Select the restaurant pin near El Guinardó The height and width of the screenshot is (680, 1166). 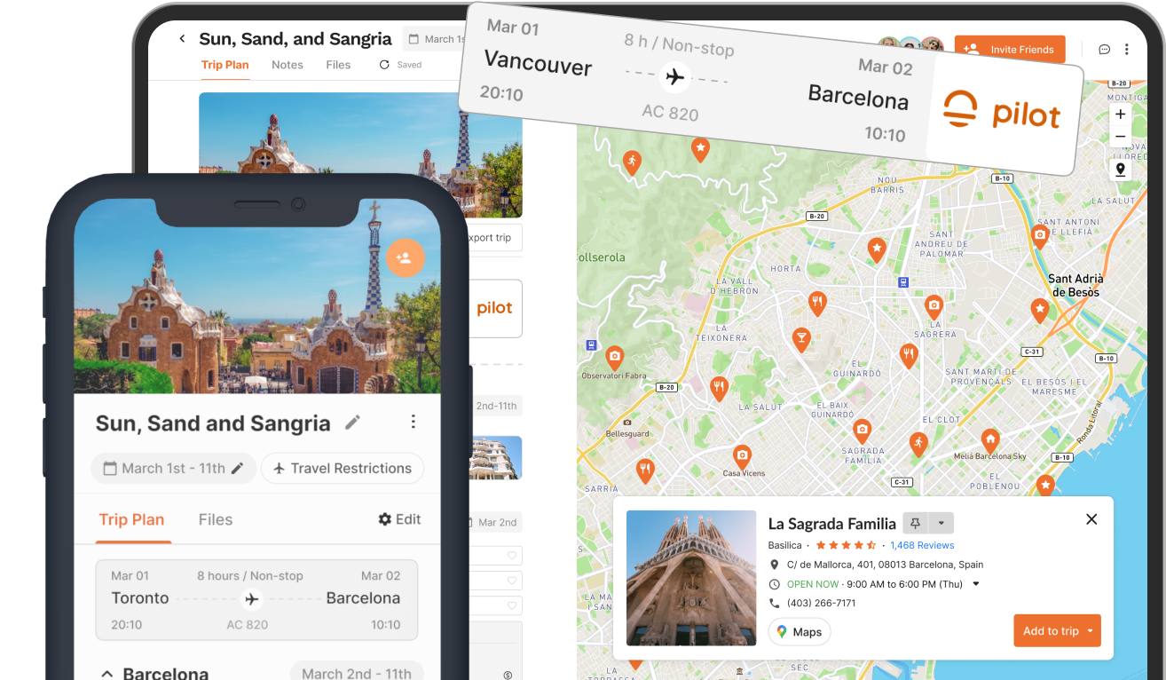[x=908, y=356]
